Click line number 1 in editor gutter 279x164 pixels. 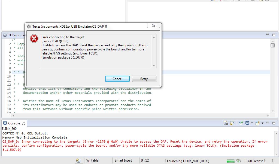click(x=10, y=40)
